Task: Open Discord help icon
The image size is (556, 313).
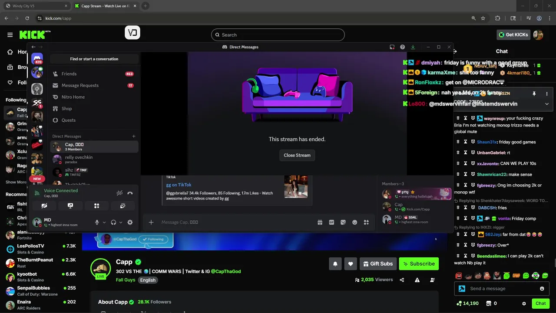Action: (402, 47)
